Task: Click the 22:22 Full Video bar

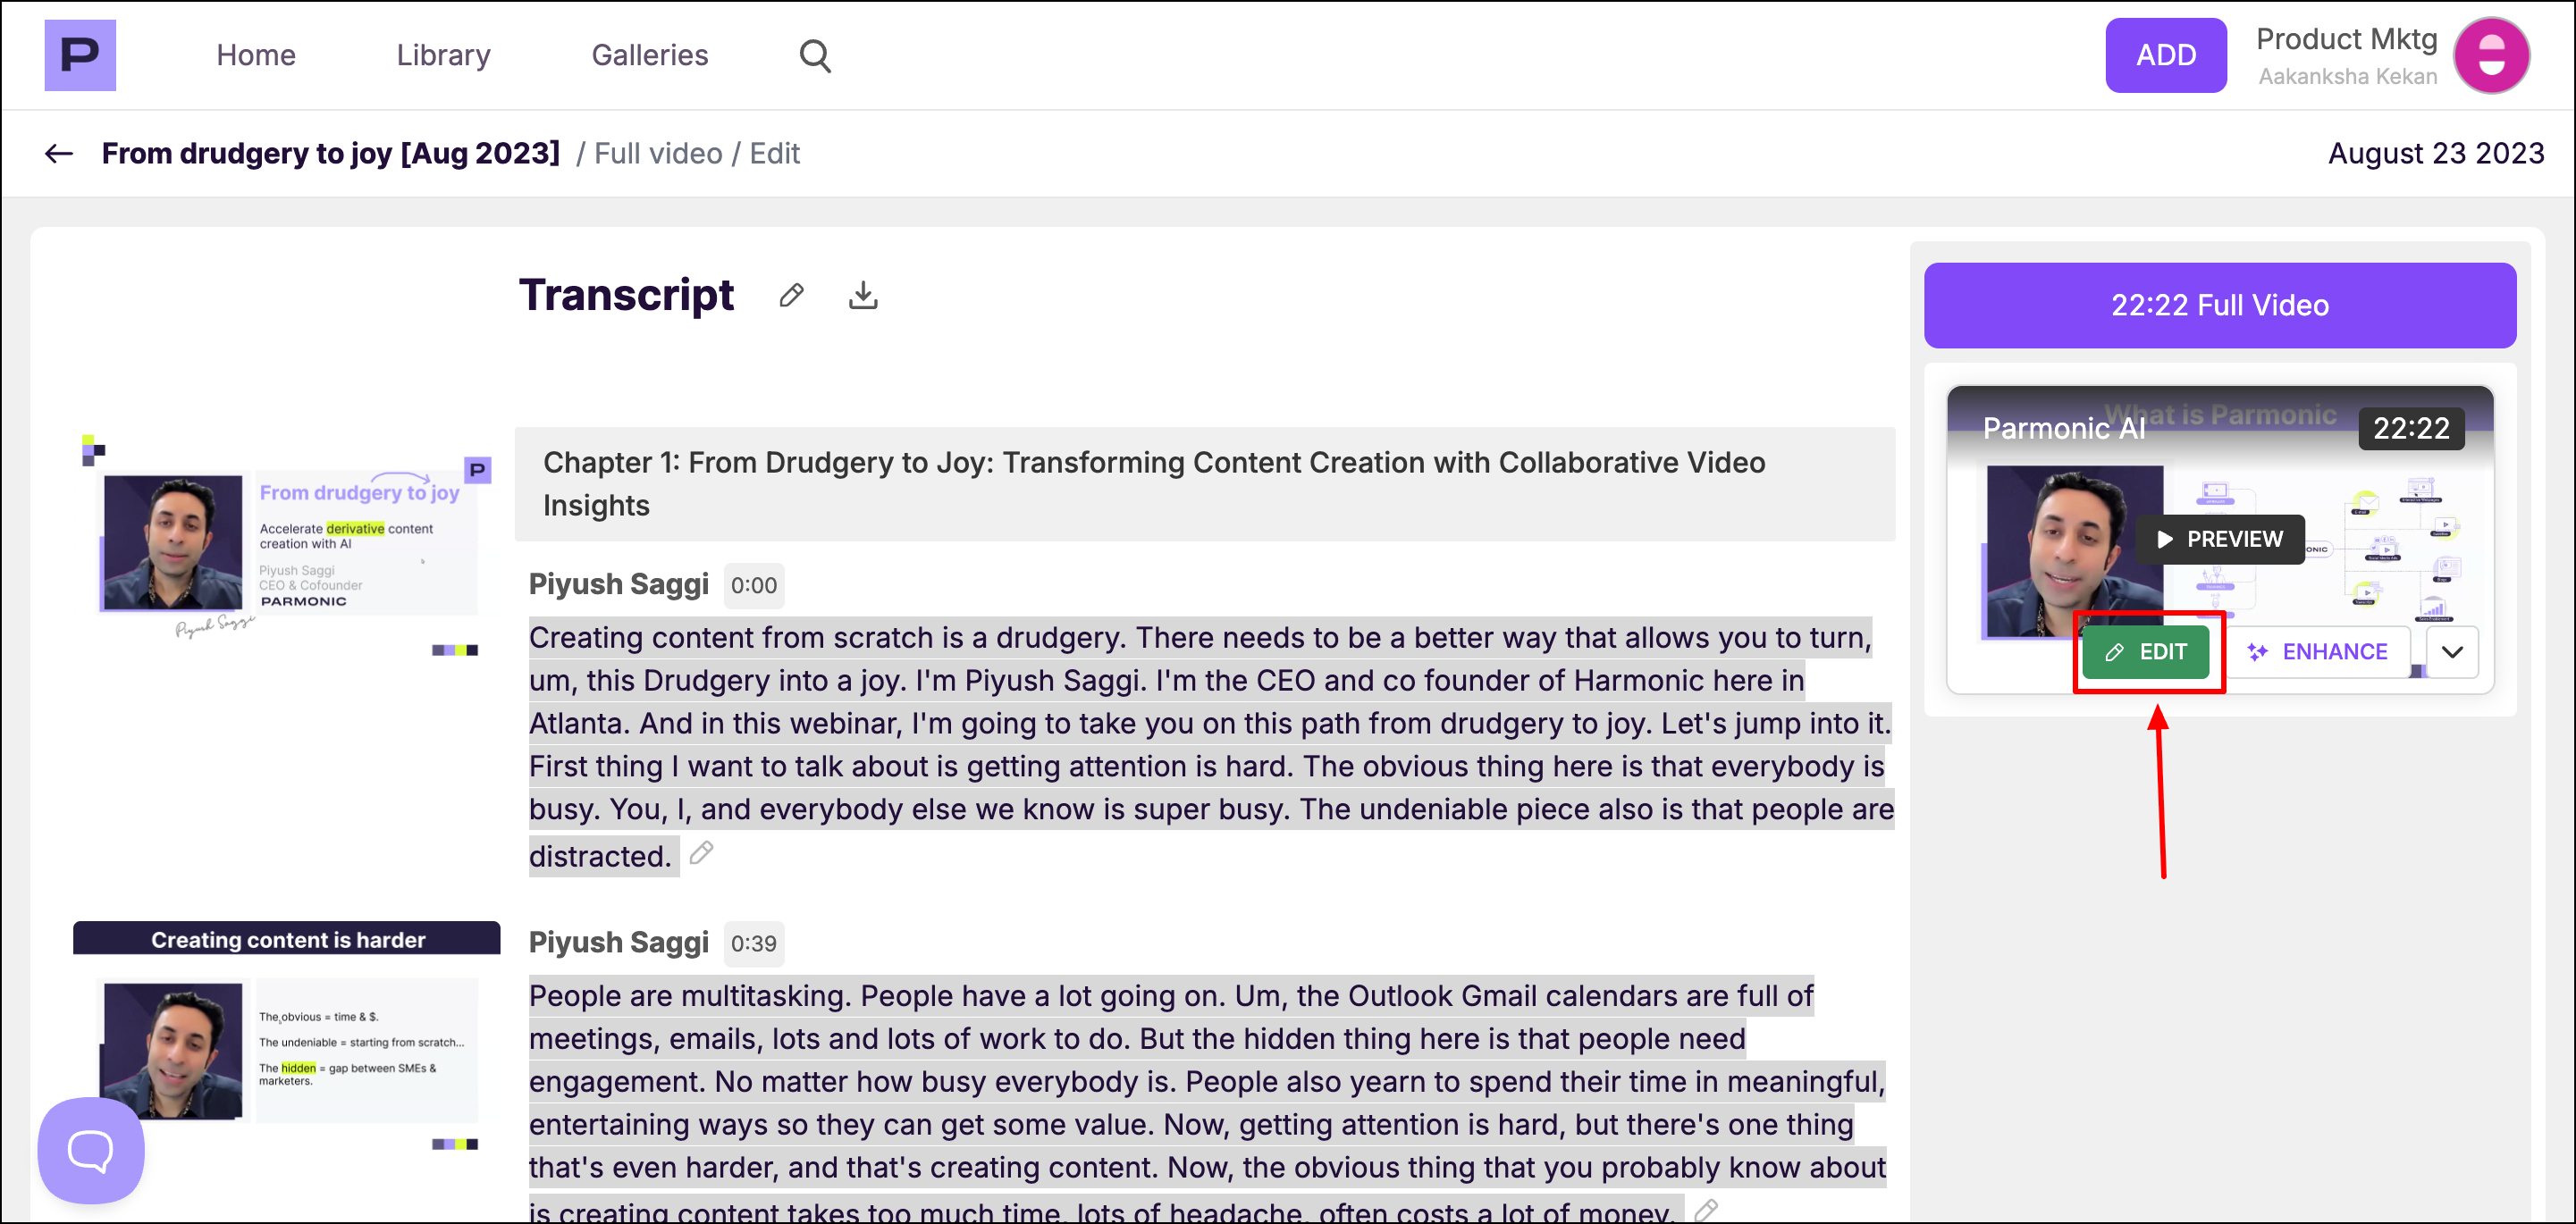Action: (x=2219, y=306)
